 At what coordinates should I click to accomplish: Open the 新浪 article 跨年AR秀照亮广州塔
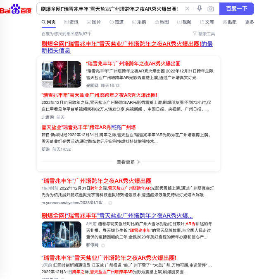88,127
